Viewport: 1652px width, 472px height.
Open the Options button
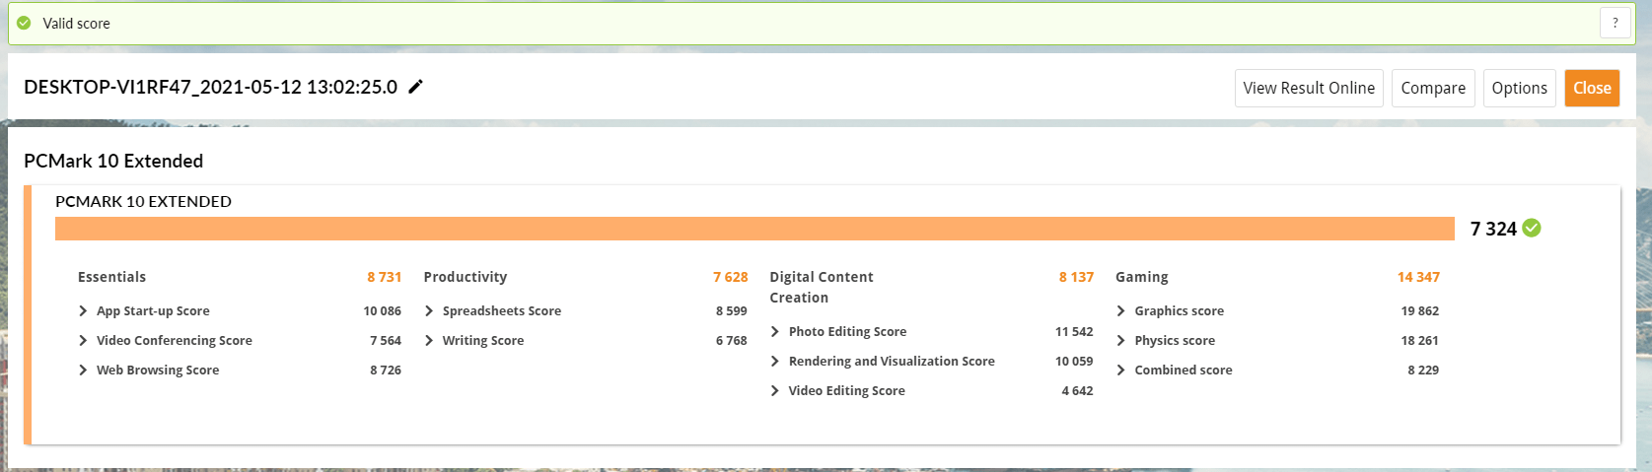pos(1519,88)
